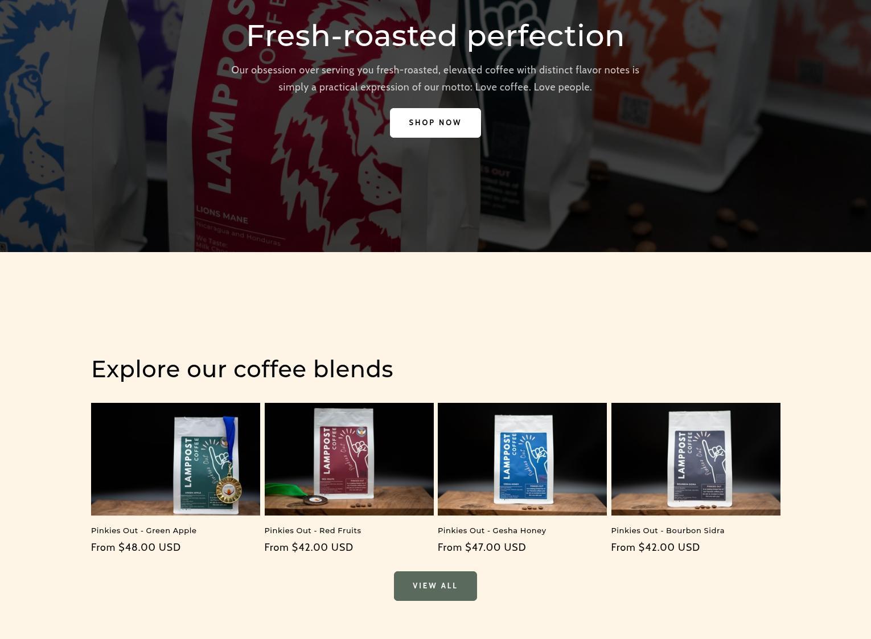Screen dimensions: 871x639
Task: Visit the Pinkies Out - Bourbon Sidra title link
Action: point(668,530)
